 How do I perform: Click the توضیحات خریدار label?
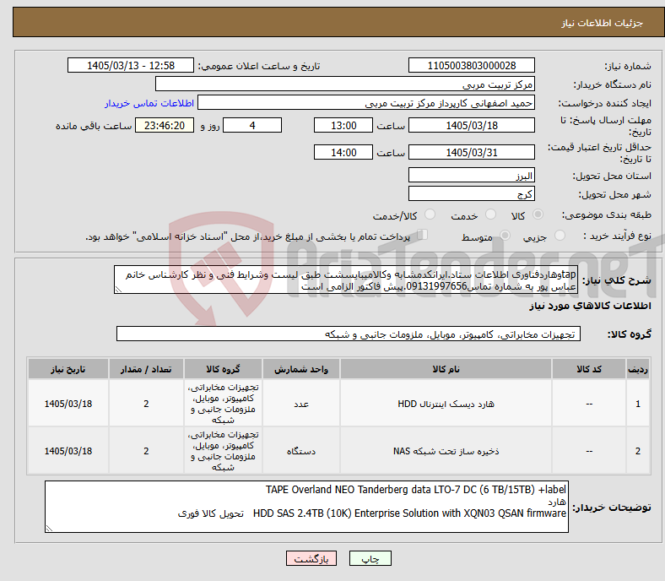612,508
